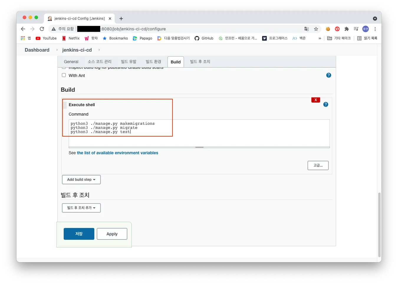Switch to the 소스 코드 관리 tab
398x284 pixels.
[100, 62]
